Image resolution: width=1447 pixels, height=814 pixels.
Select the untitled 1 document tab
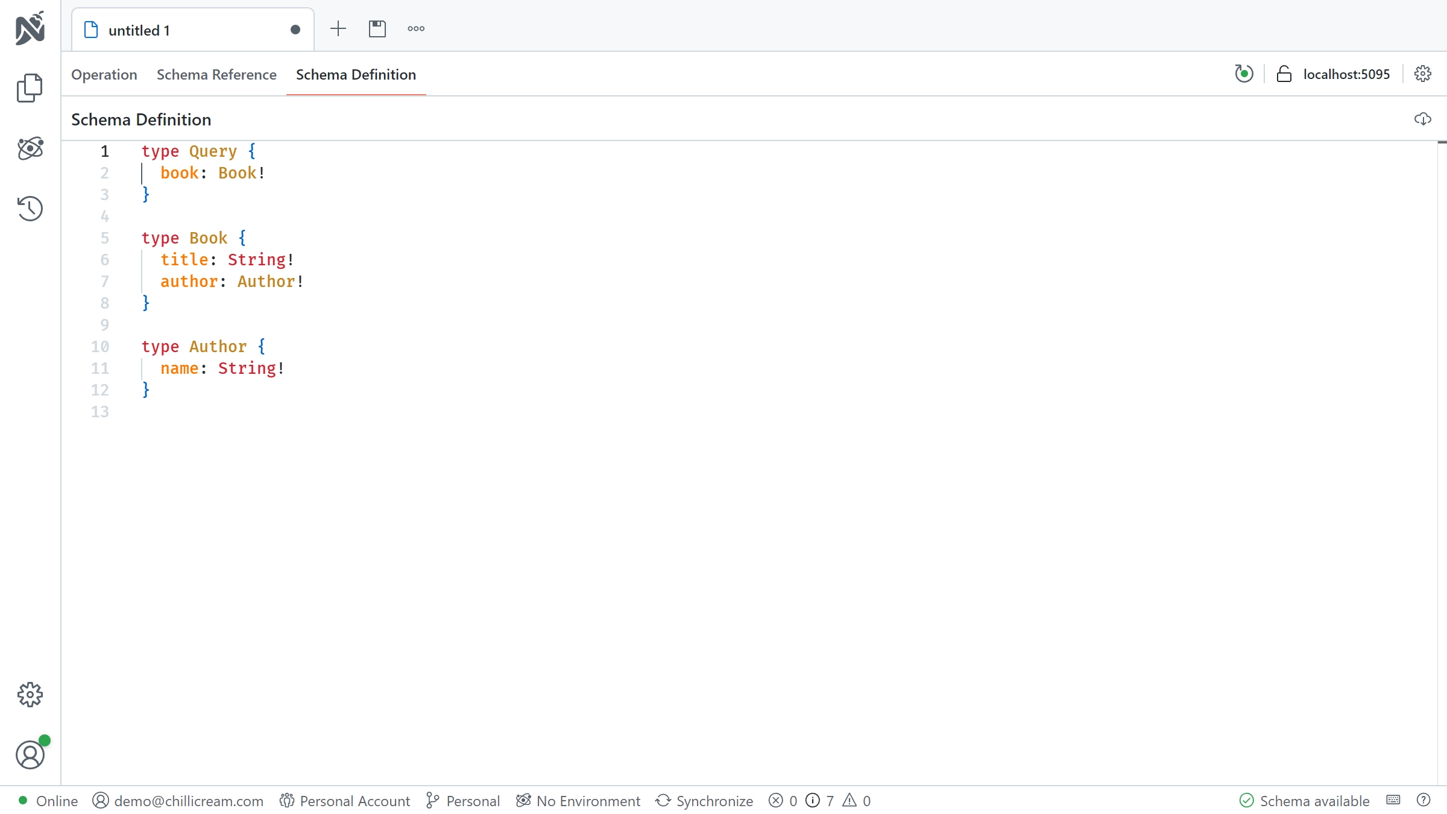tap(193, 30)
